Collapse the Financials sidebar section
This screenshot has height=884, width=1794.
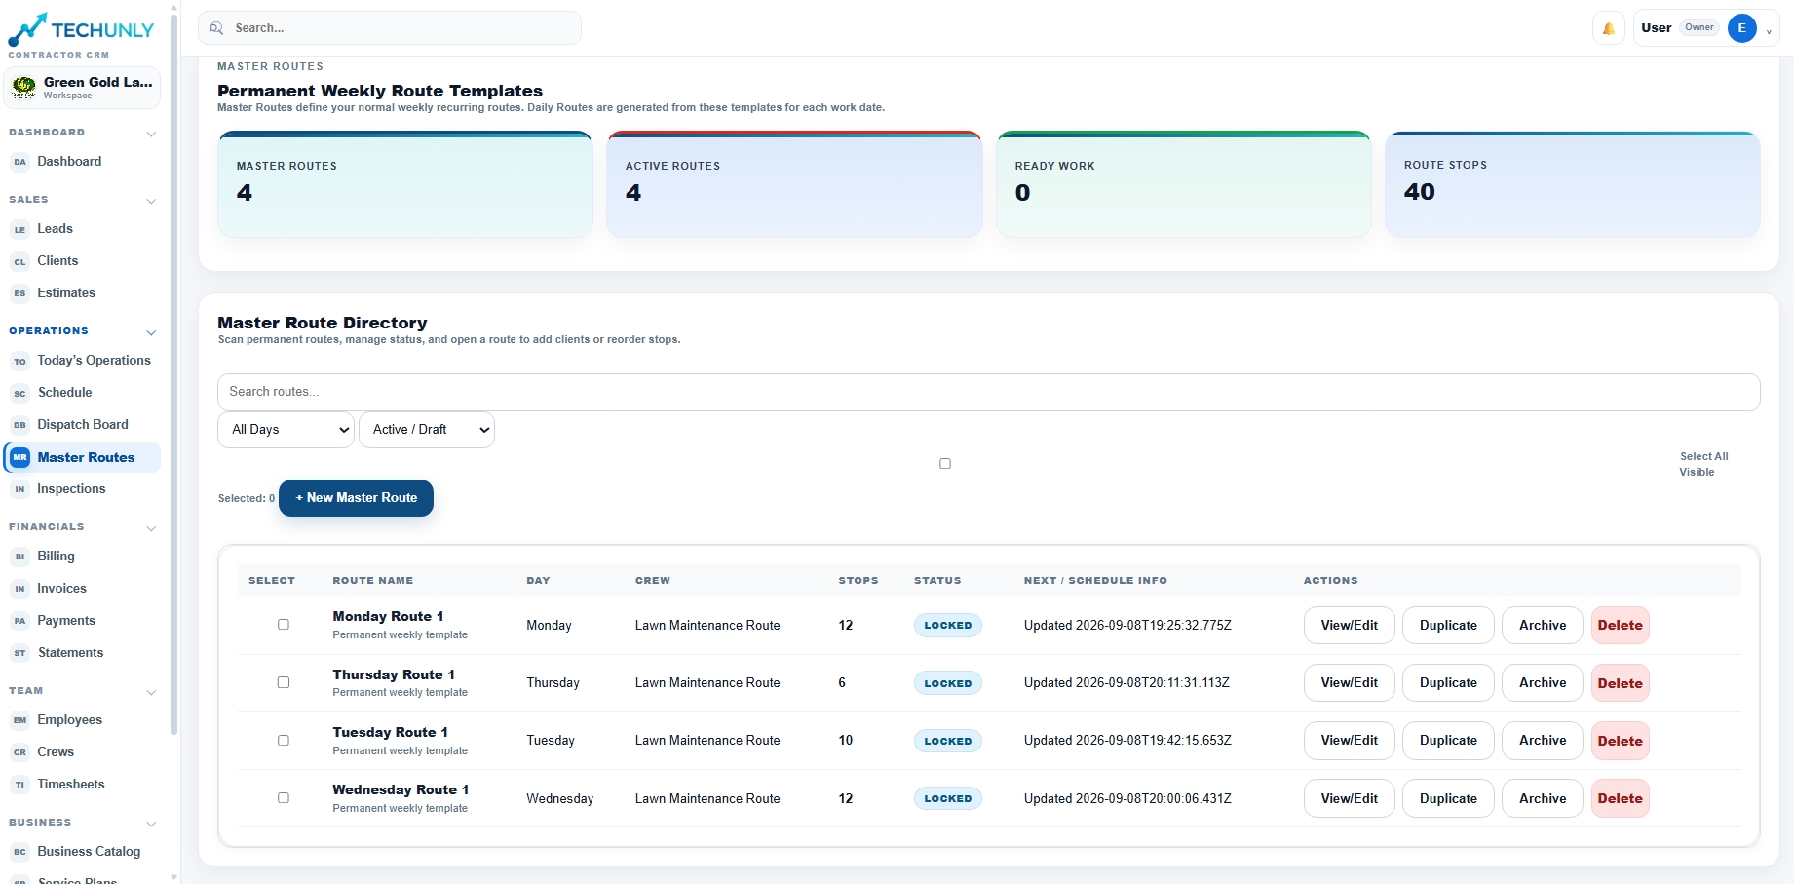[151, 528]
